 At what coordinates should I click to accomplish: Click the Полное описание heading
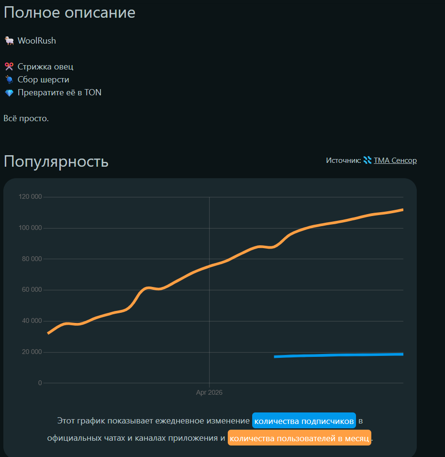(x=69, y=13)
